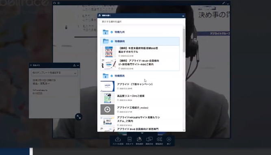The height and width of the screenshot is (155, 271).
Task: Open the 資料選択 document selection tool
Action: tap(139, 141)
